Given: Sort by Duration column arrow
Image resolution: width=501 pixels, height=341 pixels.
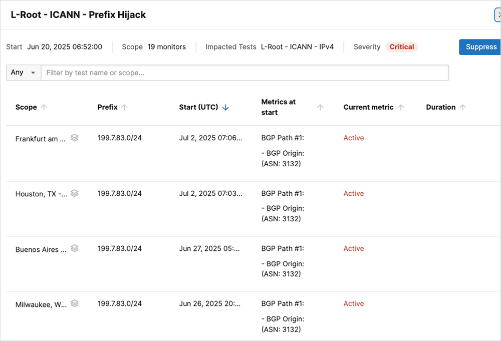Looking at the screenshot, I should click(x=462, y=107).
